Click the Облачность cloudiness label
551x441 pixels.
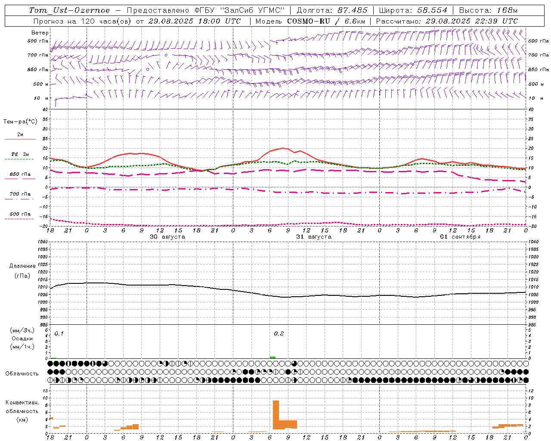pyautogui.click(x=22, y=374)
